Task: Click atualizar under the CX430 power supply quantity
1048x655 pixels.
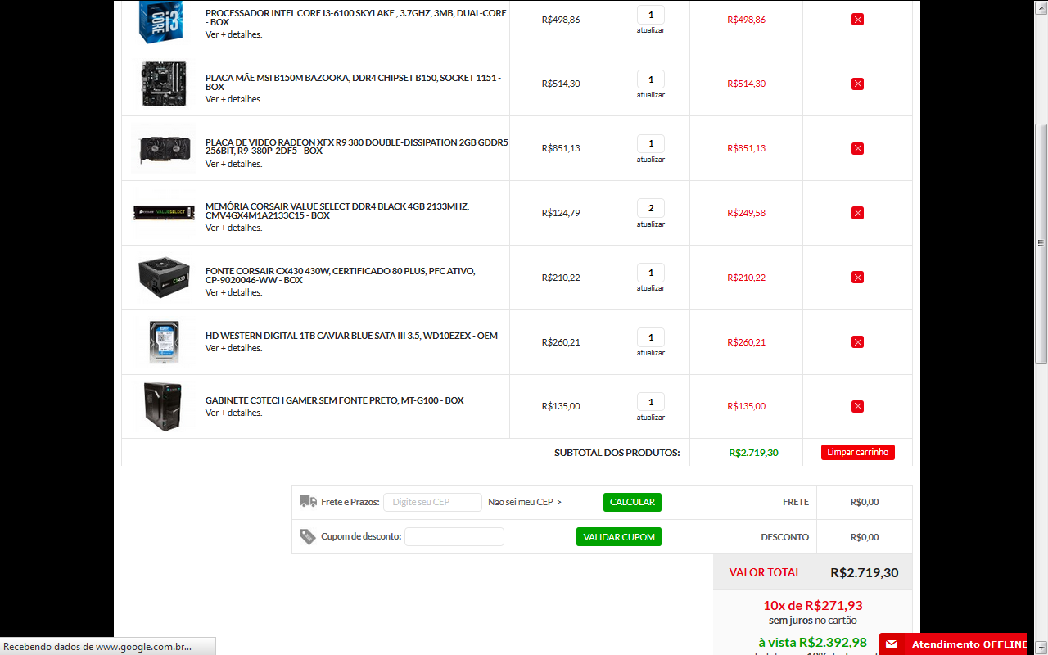Action: click(651, 288)
